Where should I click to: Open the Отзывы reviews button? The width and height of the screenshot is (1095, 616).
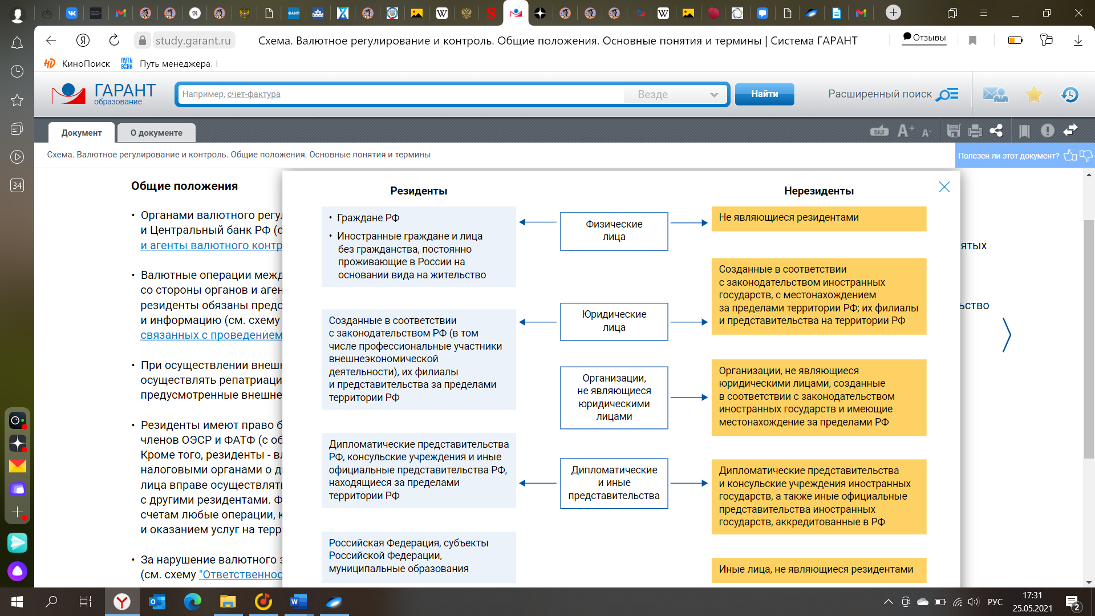pyautogui.click(x=924, y=38)
